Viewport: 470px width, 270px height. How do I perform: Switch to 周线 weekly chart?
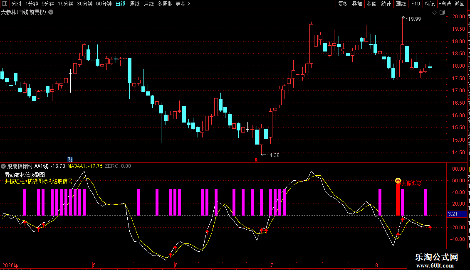coord(135,4)
